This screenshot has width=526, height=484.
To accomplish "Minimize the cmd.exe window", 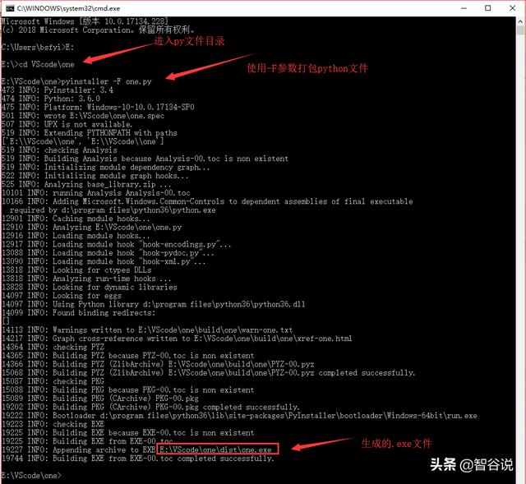I will [464, 8].
